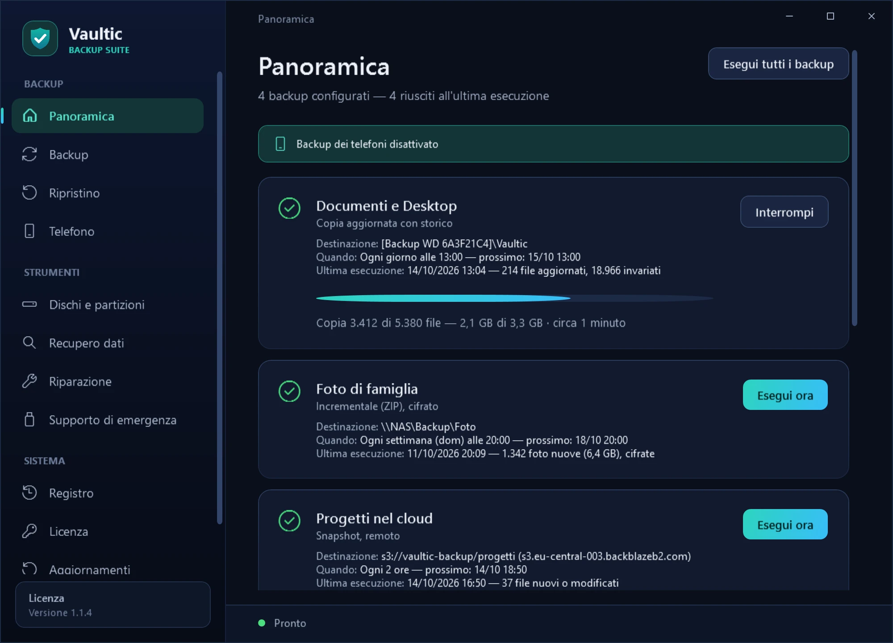
Task: Click the main content vertical scrollbar
Action: coord(855,188)
